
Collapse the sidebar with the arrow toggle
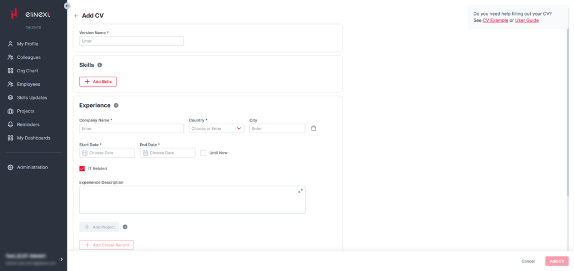[67, 6]
